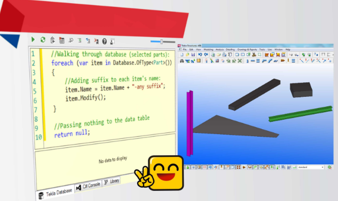Click the Tekla open folder icon
Viewport: 338px width, 201px height.
tap(187, 55)
